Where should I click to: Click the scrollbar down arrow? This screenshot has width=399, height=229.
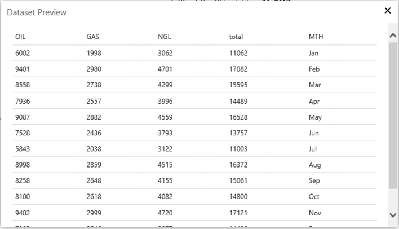[393, 214]
